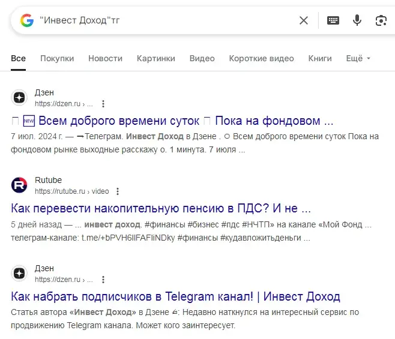Open result Всем доброго времени суток

pos(172,121)
